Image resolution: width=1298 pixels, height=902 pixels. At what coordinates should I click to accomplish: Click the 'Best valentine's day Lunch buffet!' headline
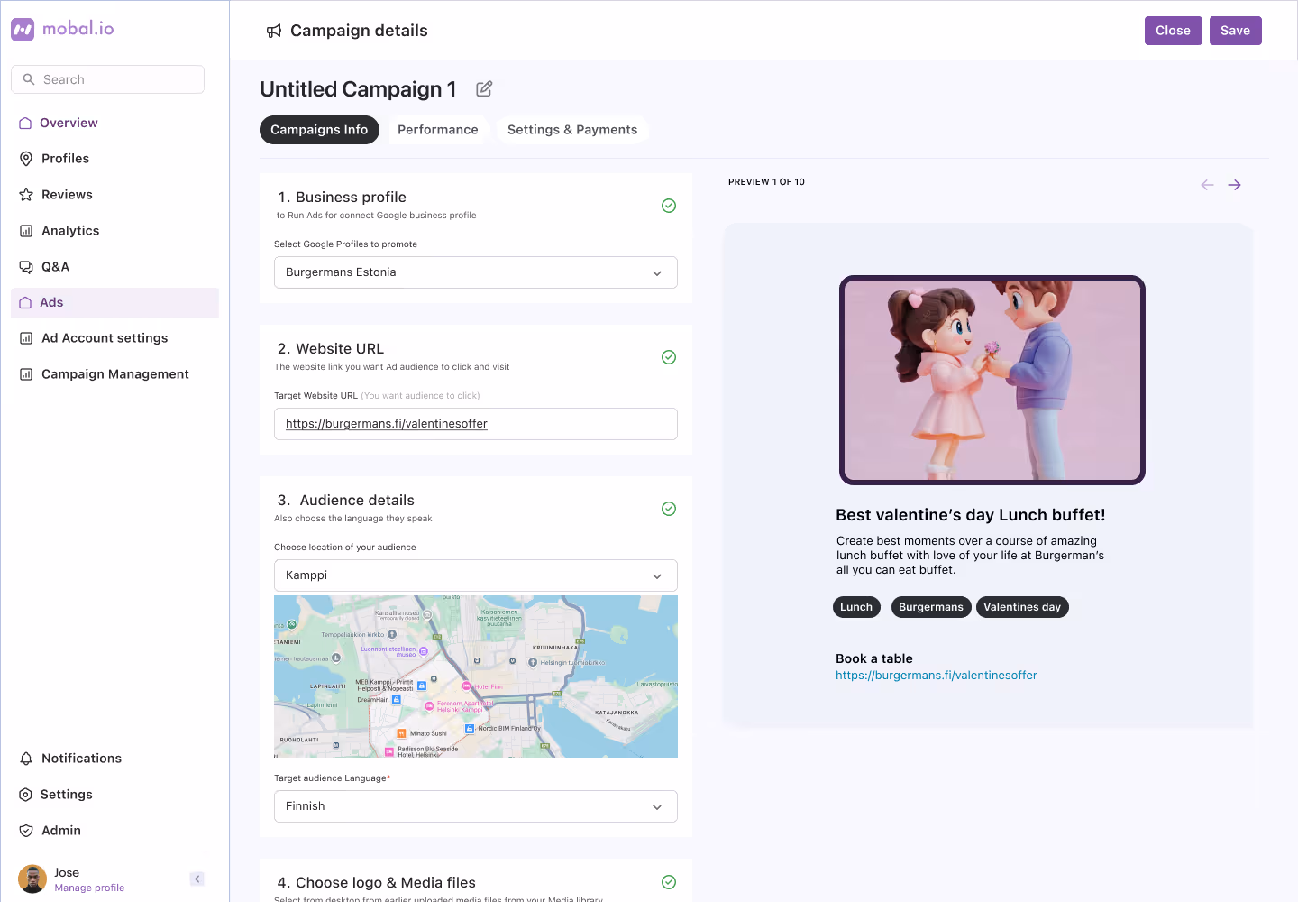point(971,515)
